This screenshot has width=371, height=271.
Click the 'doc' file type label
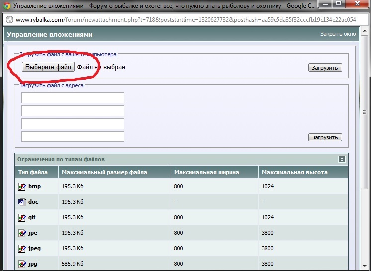pyautogui.click(x=33, y=202)
